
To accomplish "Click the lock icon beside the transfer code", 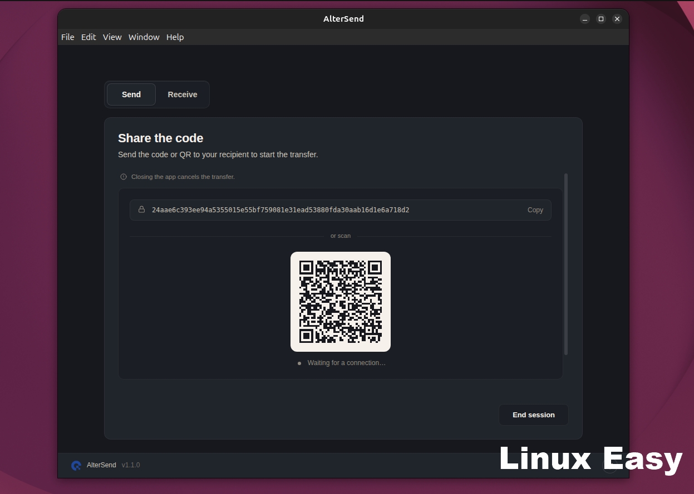I will click(x=141, y=209).
